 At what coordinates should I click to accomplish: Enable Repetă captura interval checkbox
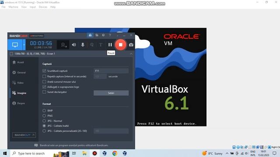(44, 76)
